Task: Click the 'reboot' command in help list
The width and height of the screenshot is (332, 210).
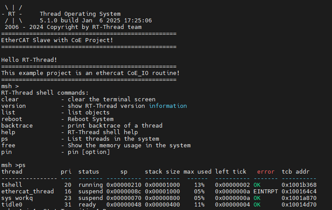Action: [x=12, y=119]
